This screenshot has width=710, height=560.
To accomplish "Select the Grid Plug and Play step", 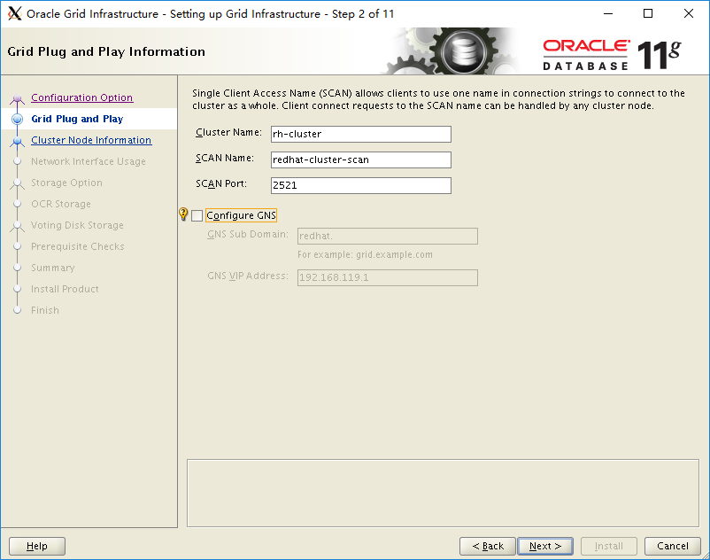I will point(77,119).
